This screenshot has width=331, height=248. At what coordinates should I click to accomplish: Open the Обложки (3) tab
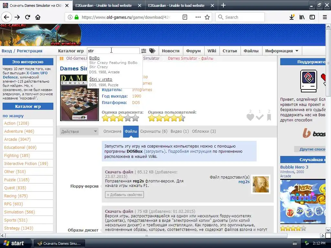pyautogui.click(x=204, y=131)
